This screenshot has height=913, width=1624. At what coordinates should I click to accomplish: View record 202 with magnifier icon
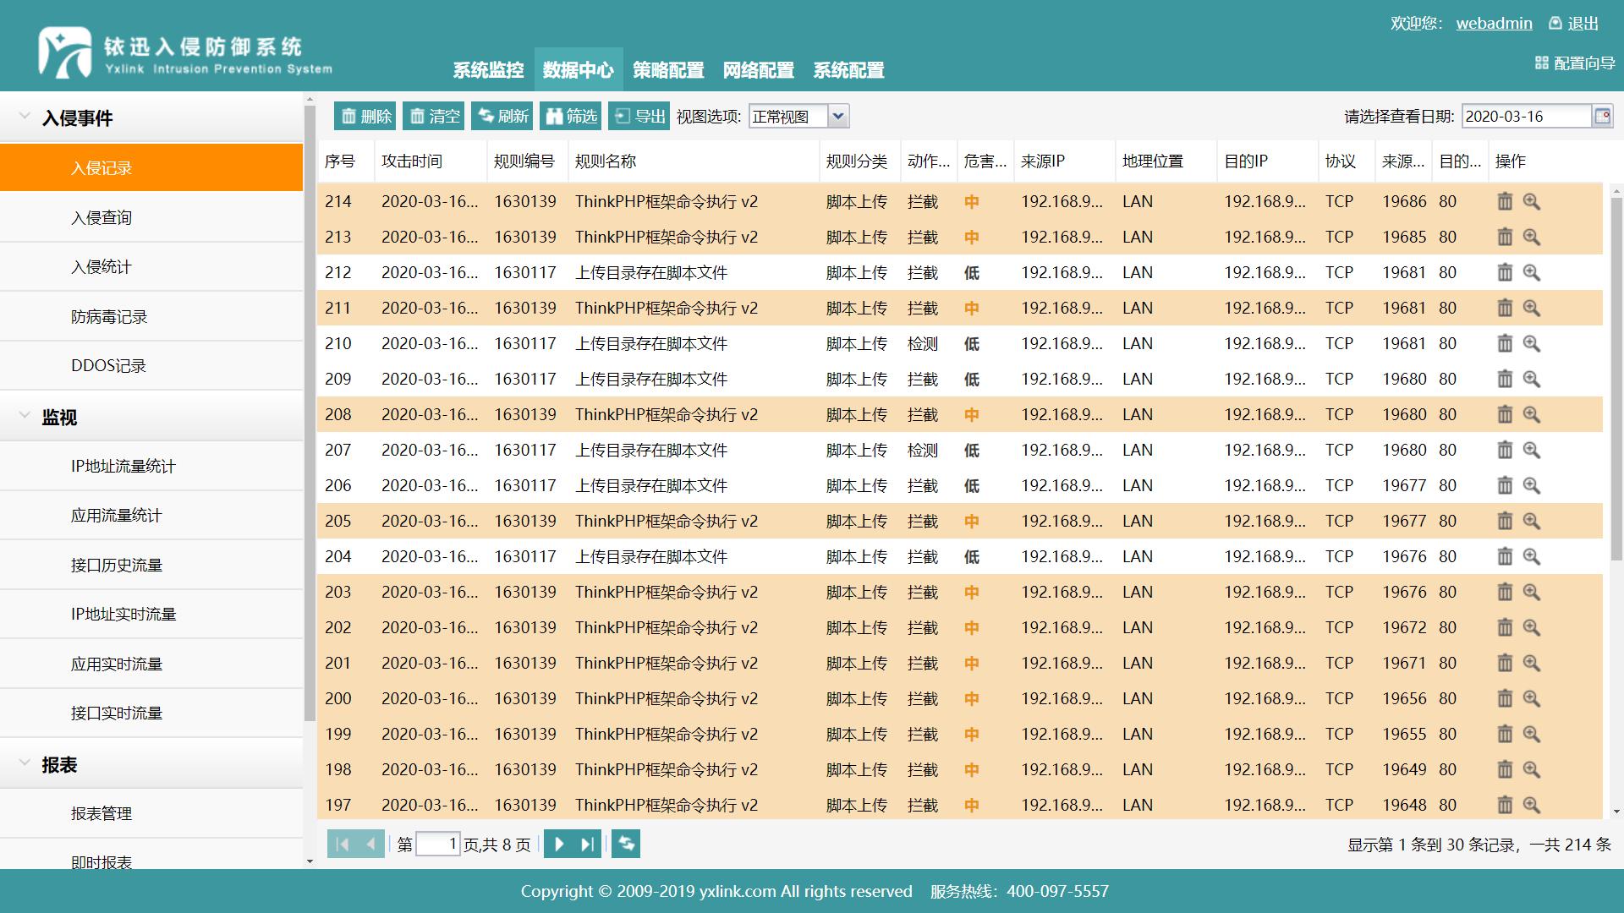(1532, 627)
